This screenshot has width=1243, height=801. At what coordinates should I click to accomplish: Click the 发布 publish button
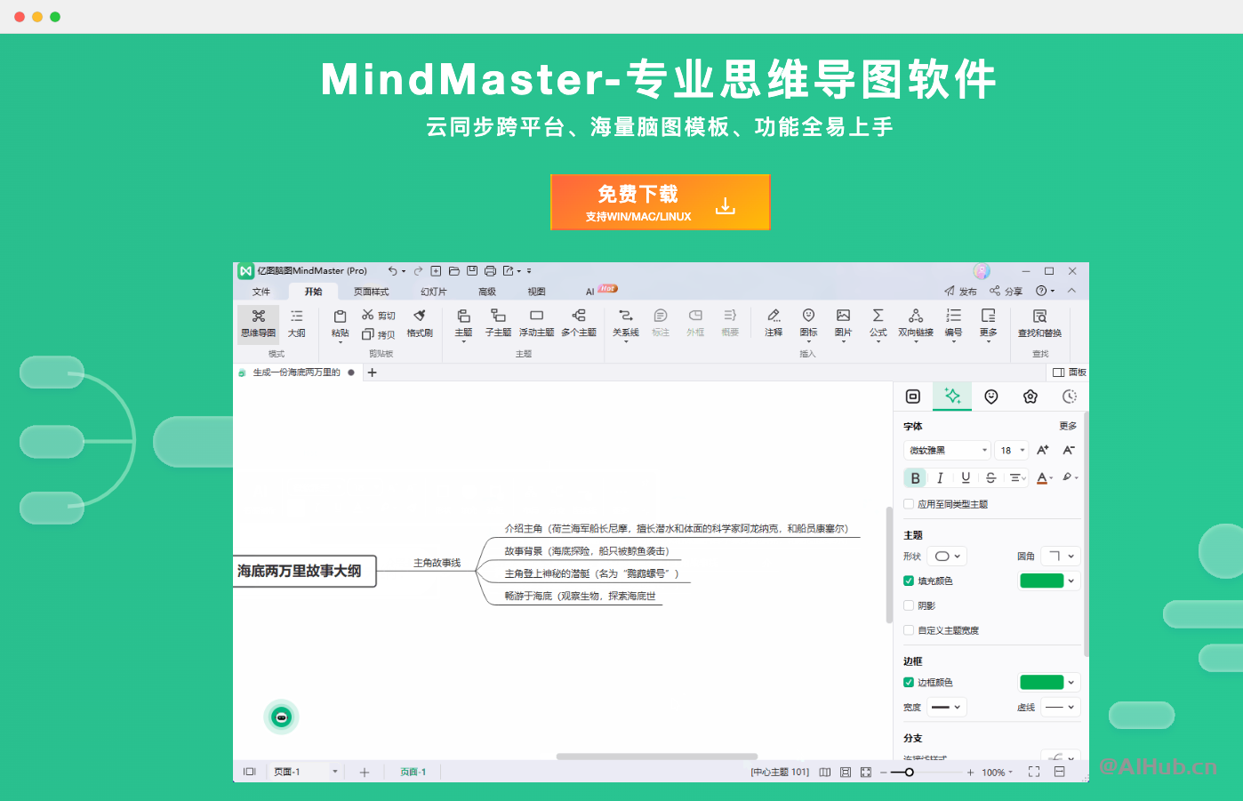click(960, 291)
